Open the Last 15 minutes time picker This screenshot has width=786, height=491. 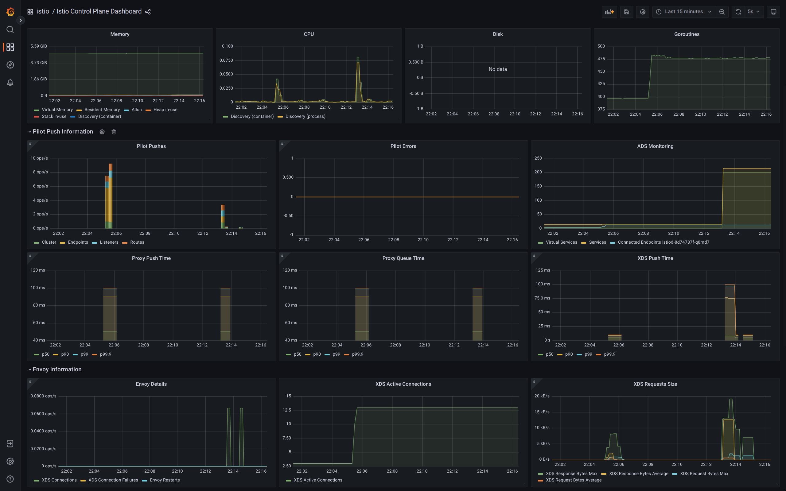tap(684, 12)
